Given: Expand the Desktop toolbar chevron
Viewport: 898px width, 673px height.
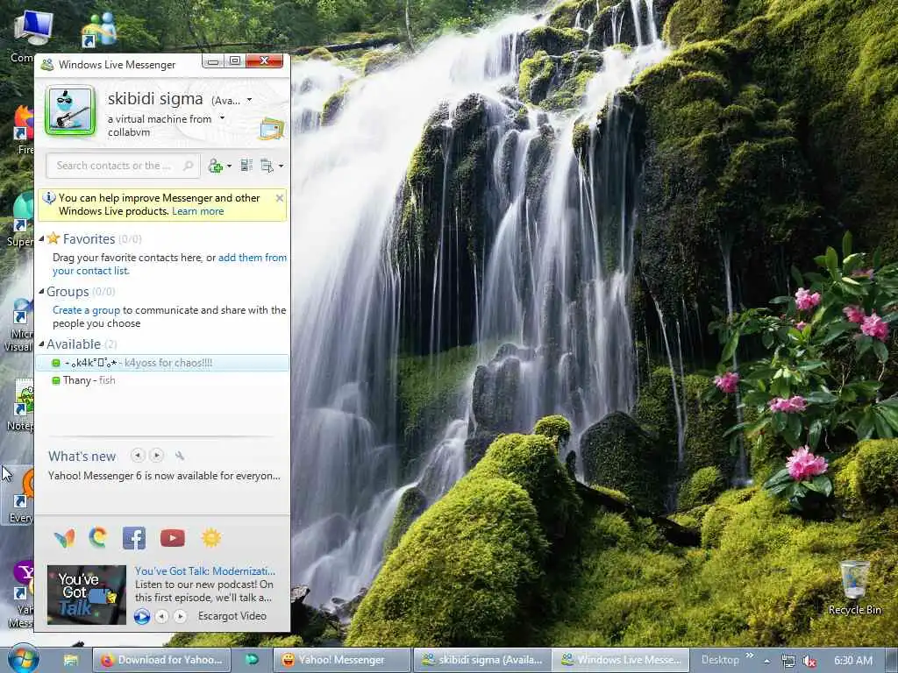Looking at the screenshot, I should pos(750,655).
